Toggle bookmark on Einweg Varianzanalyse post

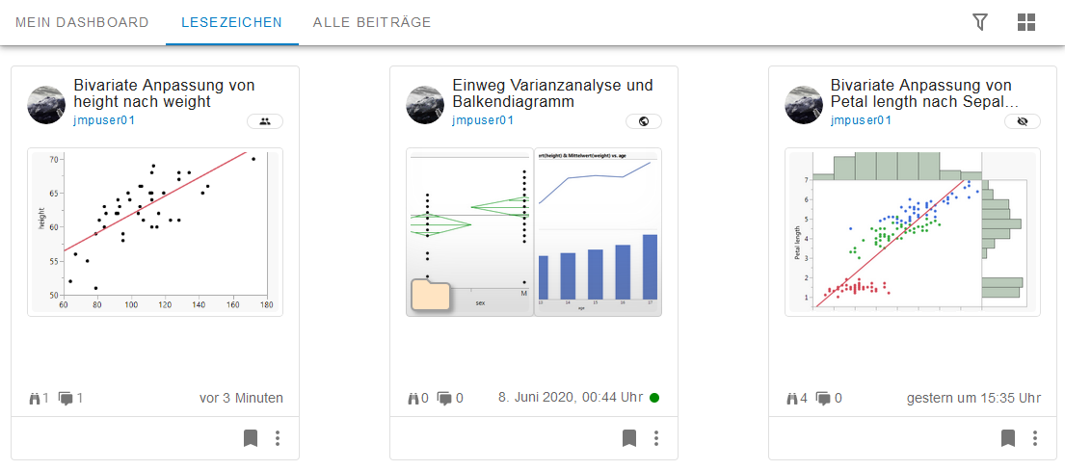629,438
